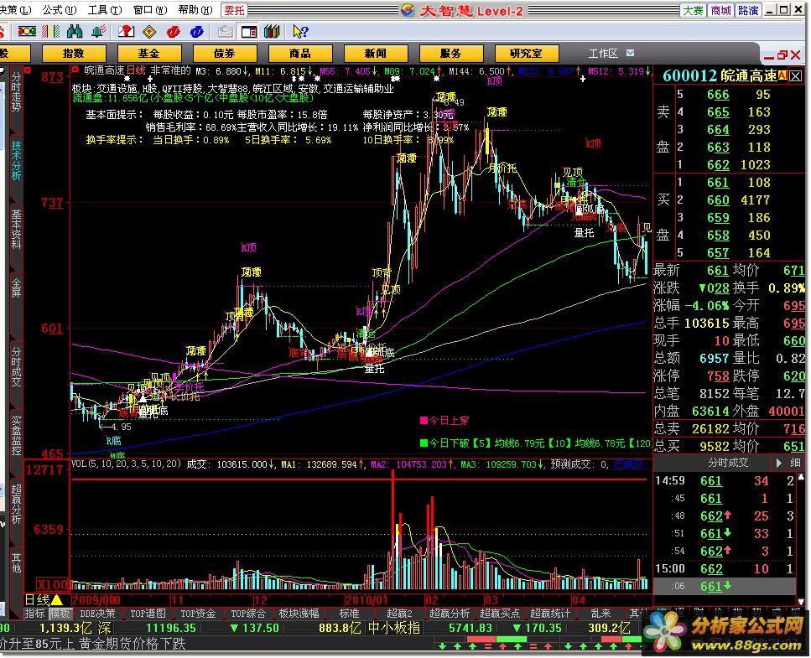811x658 pixels.
Task: Switch to 实盘监控 side tab
Action: coord(16,435)
